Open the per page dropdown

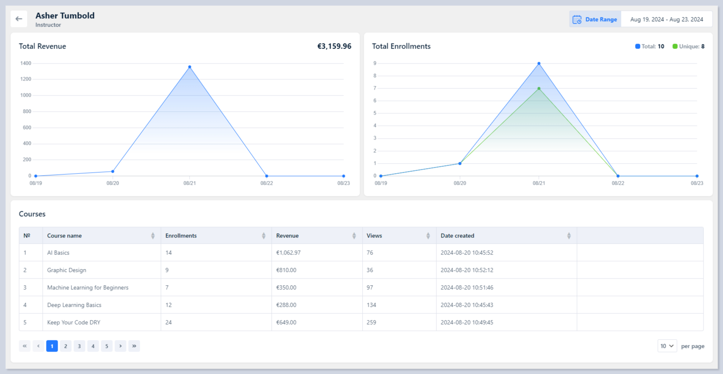pos(667,346)
